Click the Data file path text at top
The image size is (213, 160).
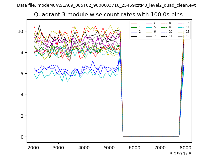coord(106,5)
